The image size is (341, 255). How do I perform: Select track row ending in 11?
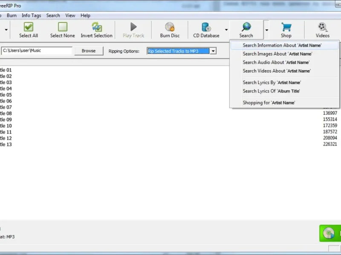[x=6, y=132]
